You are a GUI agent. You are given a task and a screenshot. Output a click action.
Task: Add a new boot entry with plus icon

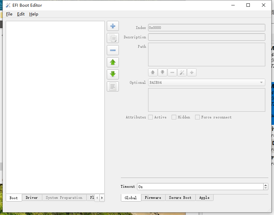[113, 26]
